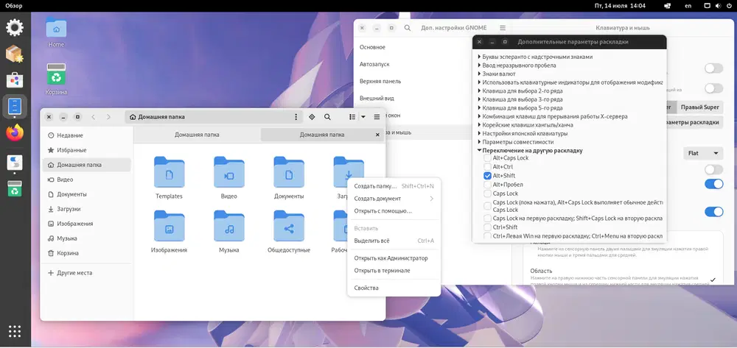Check the Ctrl+Shift option
737x348 pixels.
(487, 227)
